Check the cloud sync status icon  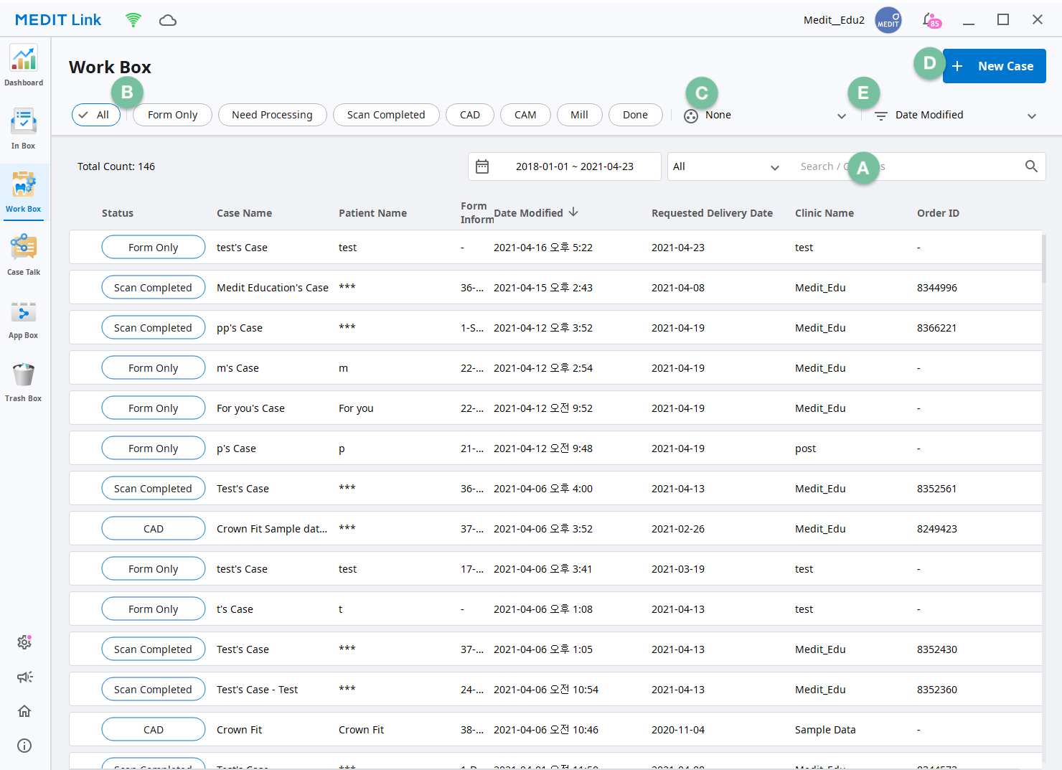[168, 19]
